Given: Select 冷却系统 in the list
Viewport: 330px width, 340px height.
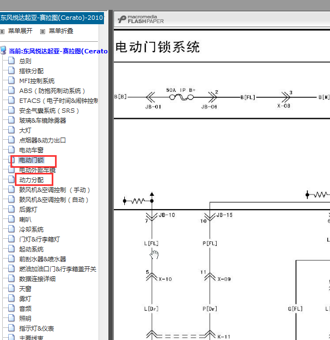Looking at the screenshot, I should pos(31,229).
